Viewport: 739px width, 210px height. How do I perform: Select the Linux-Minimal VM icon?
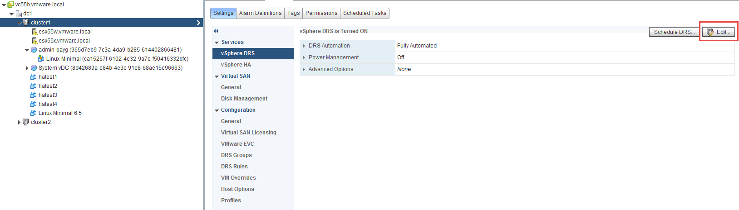tap(41, 59)
